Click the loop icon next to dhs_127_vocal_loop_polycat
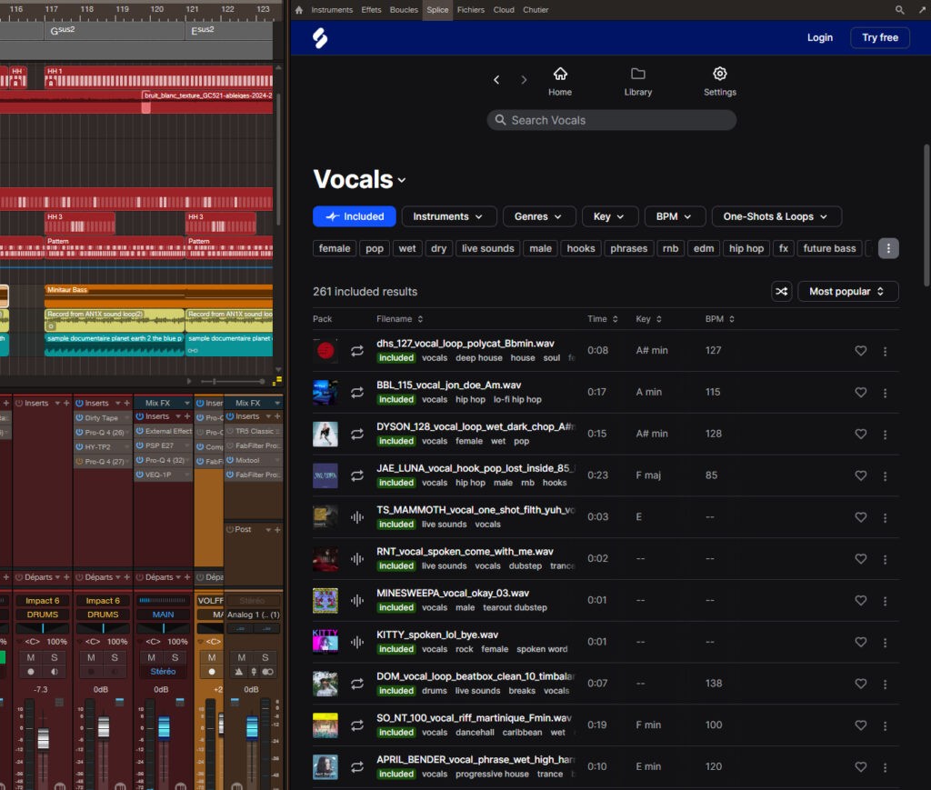 coord(356,350)
